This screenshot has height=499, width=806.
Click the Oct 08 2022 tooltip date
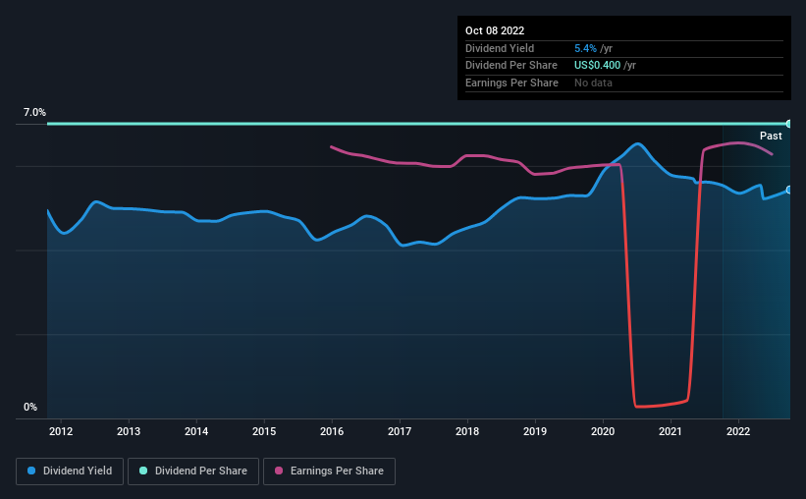pyautogui.click(x=495, y=30)
